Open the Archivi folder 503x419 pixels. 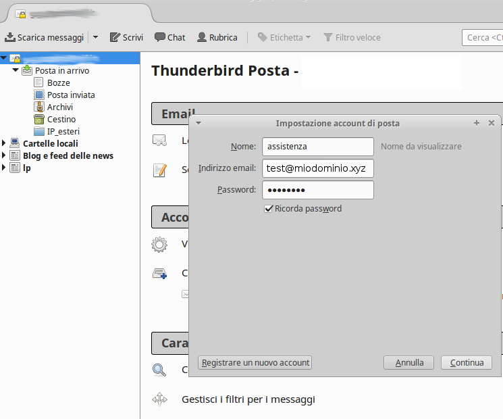pos(59,107)
